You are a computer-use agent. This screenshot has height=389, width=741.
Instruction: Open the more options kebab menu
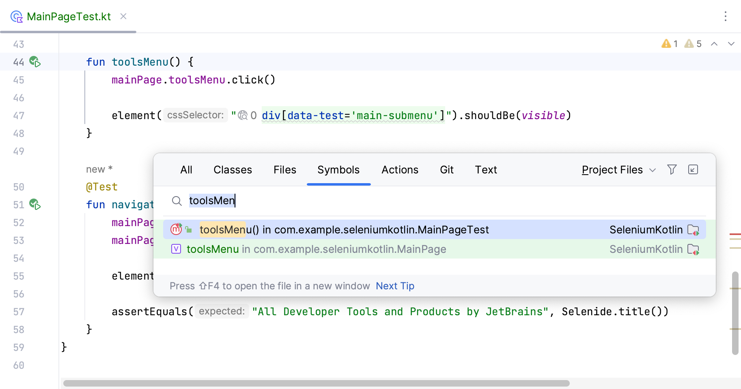726,17
